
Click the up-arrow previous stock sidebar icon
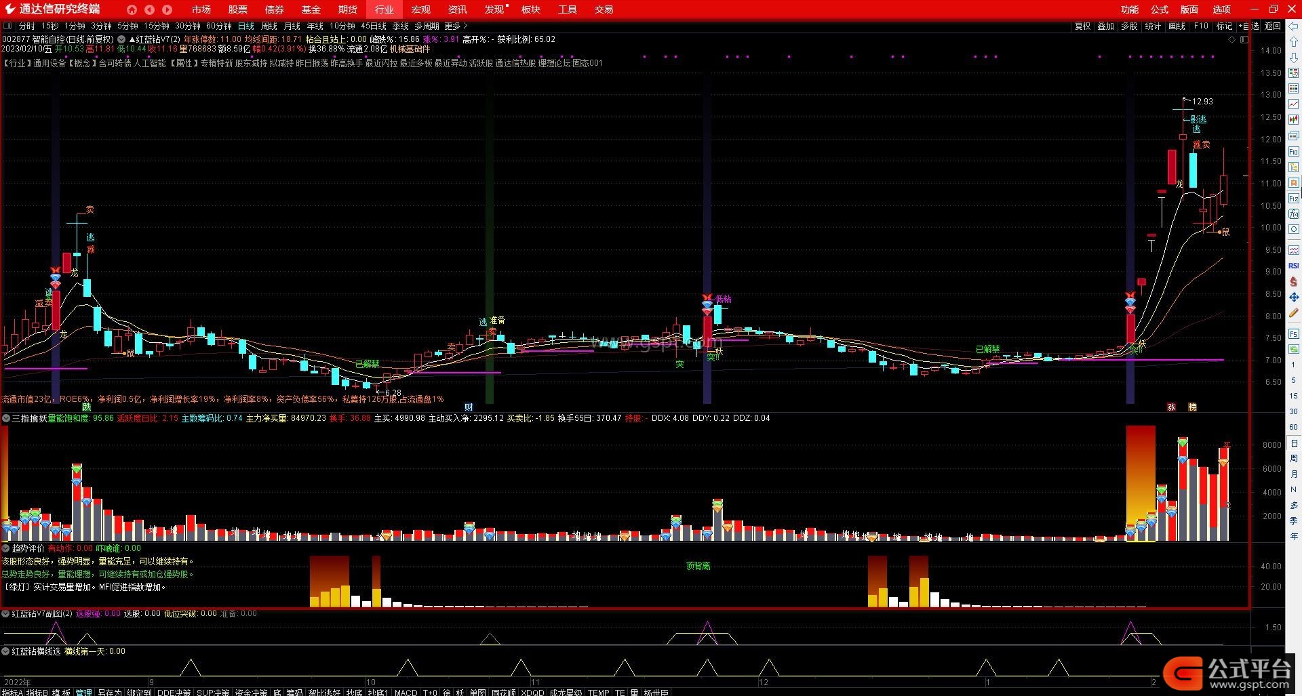click(x=1294, y=43)
